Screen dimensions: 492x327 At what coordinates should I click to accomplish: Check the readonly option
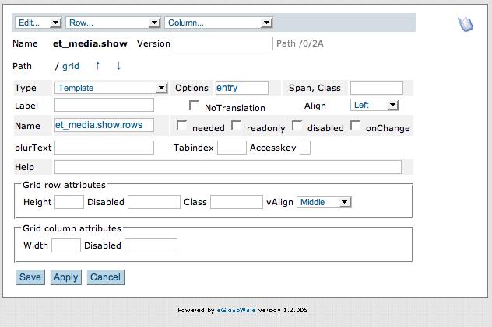click(236, 126)
